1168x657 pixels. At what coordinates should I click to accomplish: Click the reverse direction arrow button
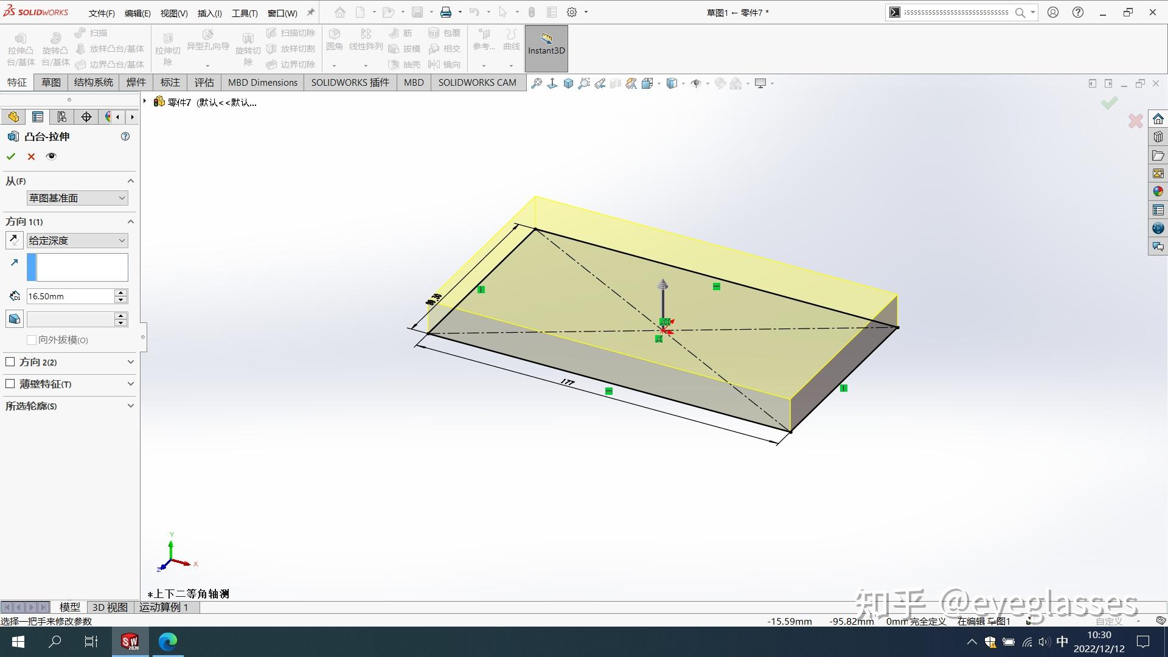point(14,240)
